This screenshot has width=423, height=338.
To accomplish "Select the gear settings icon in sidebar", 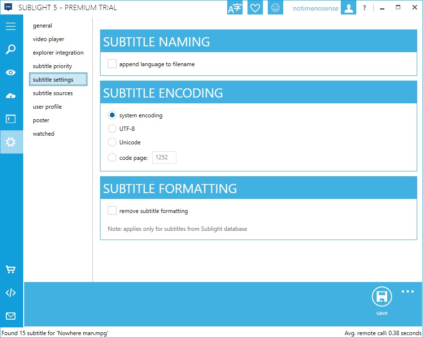I will pos(11,142).
